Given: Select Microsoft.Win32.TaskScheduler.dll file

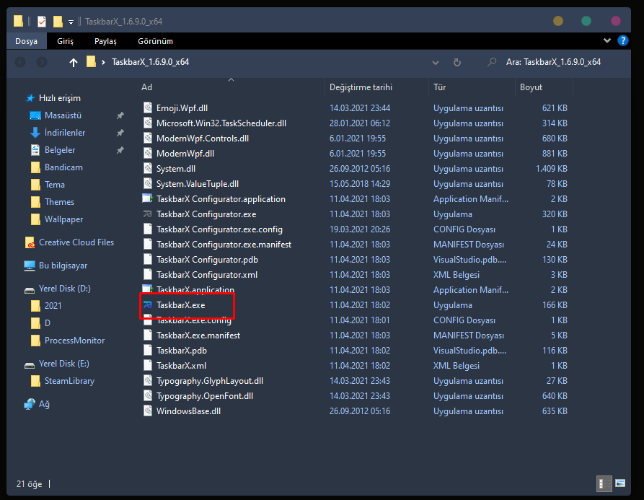Looking at the screenshot, I should [x=221, y=123].
